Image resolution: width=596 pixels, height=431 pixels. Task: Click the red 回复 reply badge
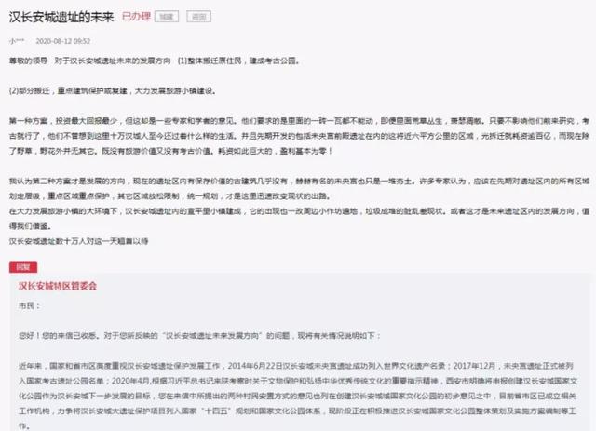23,267
